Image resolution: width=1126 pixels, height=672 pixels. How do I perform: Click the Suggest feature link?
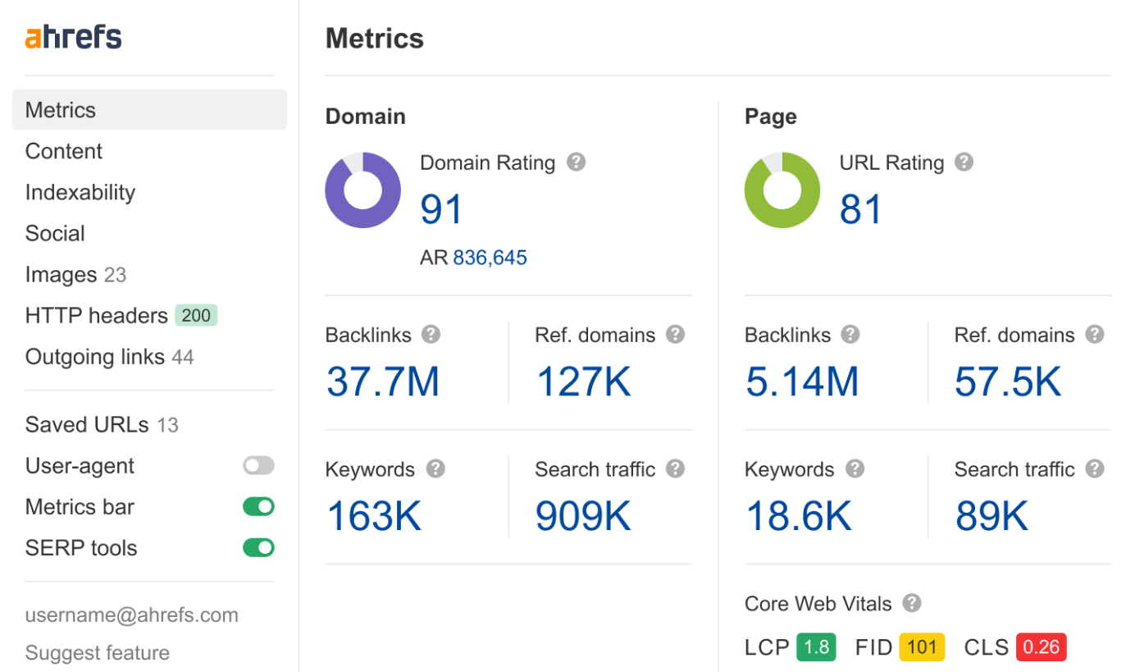pos(98,653)
